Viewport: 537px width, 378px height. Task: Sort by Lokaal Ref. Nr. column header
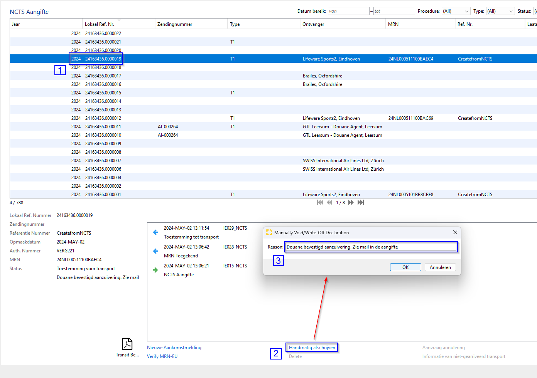click(x=118, y=24)
